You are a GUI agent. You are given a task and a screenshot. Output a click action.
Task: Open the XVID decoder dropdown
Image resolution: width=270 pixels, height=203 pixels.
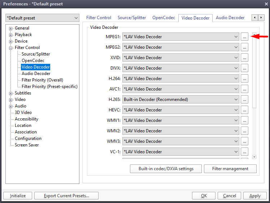(180, 58)
